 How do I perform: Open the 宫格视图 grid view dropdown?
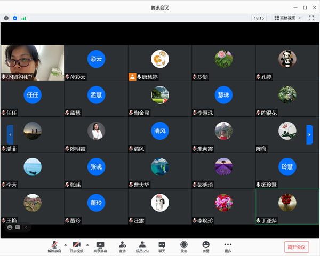(x=288, y=18)
